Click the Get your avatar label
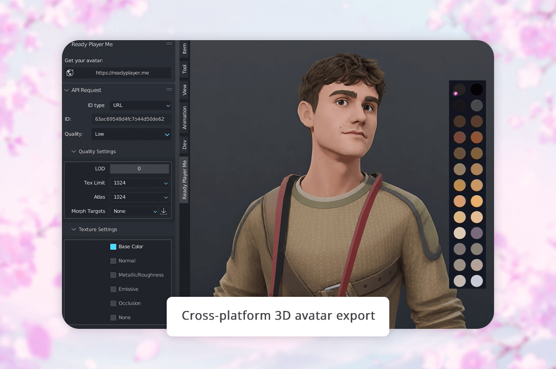This screenshot has height=369, width=556. click(x=84, y=61)
